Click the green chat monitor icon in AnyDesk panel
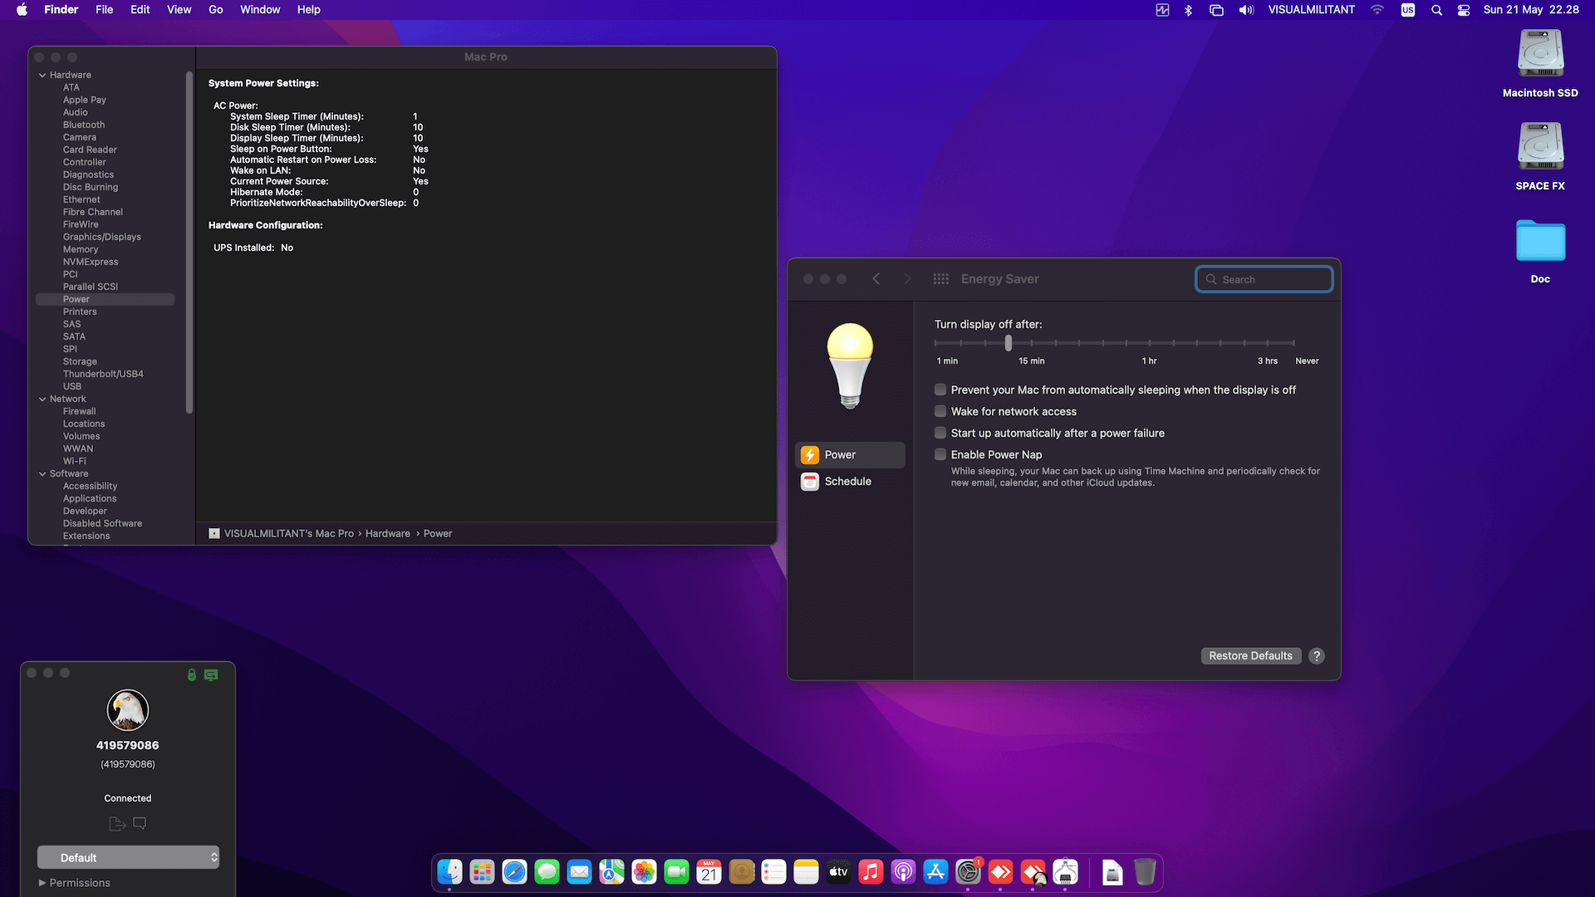The width and height of the screenshot is (1595, 897). coord(211,675)
